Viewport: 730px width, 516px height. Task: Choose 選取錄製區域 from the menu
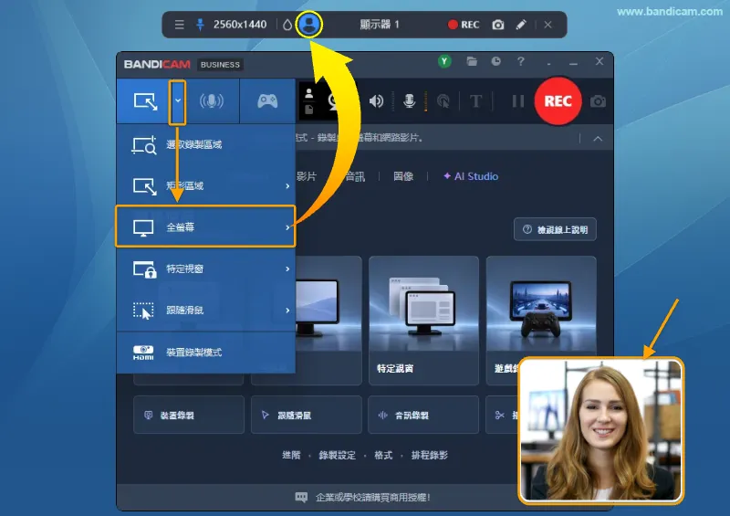click(206, 145)
